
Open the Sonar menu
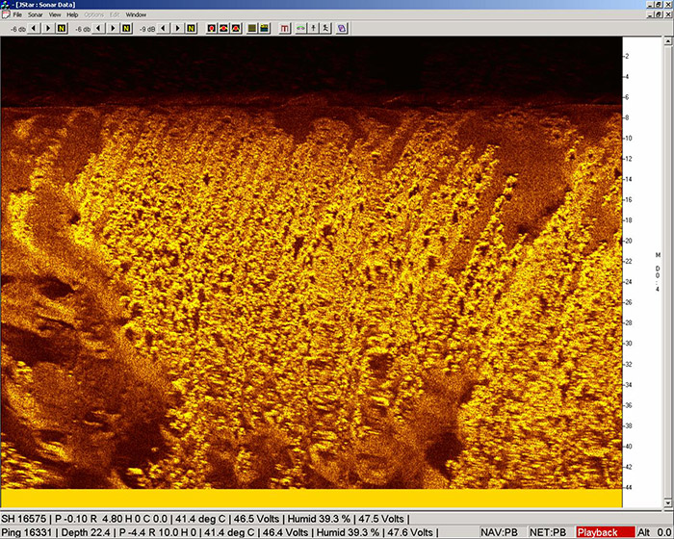tap(36, 15)
